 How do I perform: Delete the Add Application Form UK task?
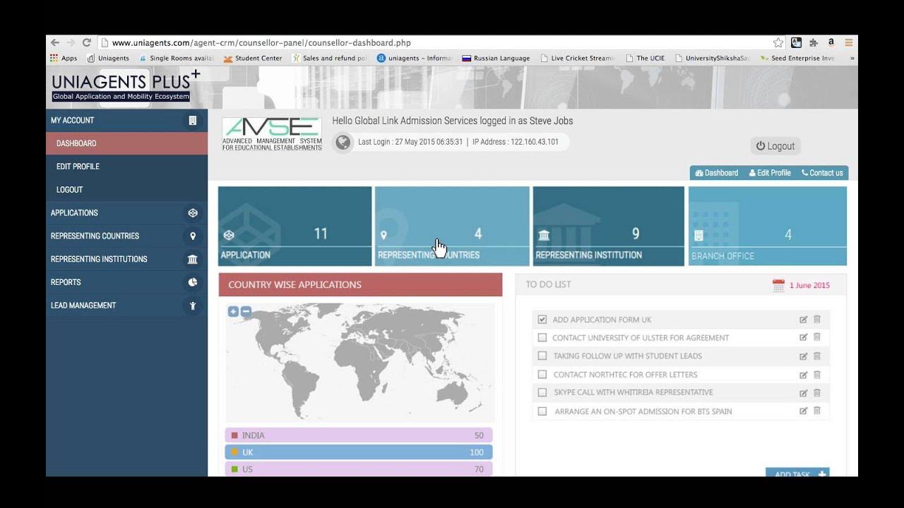pyautogui.click(x=817, y=320)
